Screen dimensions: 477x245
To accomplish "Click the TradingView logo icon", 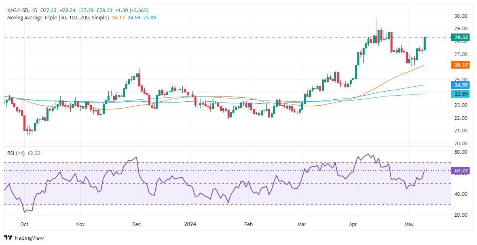I will (x=8, y=238).
